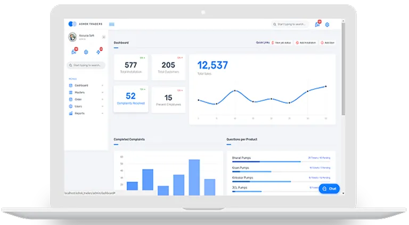Expand the Accucia Soft profile dropdown arrow
409x225 pixels.
pos(102,37)
